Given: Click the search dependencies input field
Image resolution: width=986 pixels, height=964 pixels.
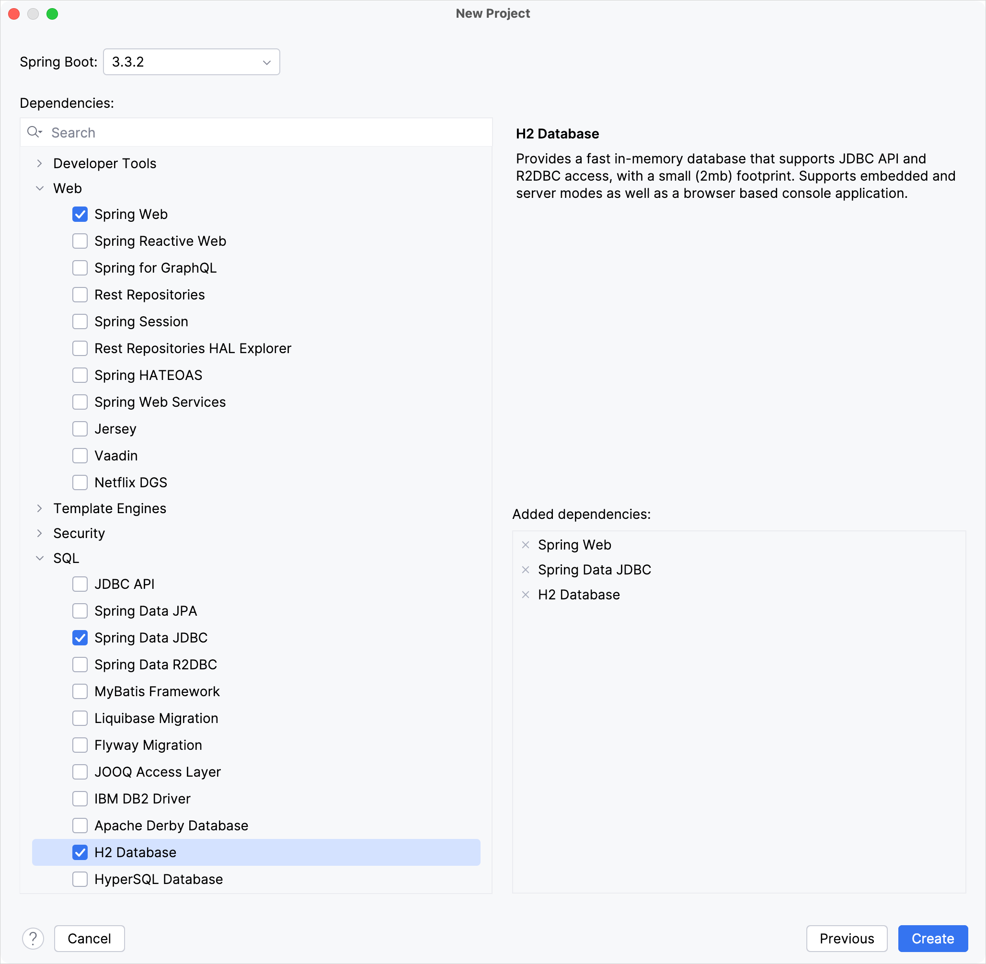Looking at the screenshot, I should (256, 132).
